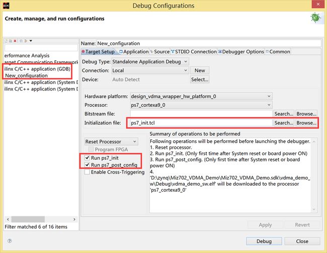Viewport: 327px width, 253px height.
Task: Click the 'Filter matched 6 of 16 items' text
Action: (36, 227)
